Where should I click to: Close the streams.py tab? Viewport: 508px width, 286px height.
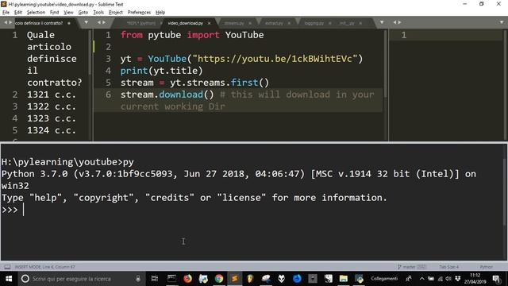250,23
